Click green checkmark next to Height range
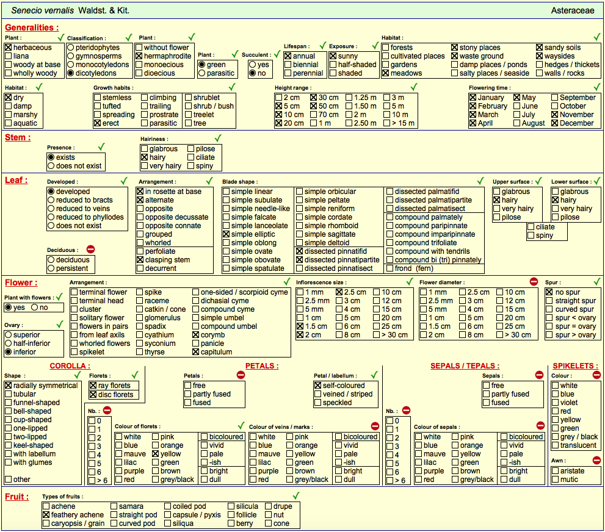The height and width of the screenshot is (532, 605). click(x=414, y=87)
